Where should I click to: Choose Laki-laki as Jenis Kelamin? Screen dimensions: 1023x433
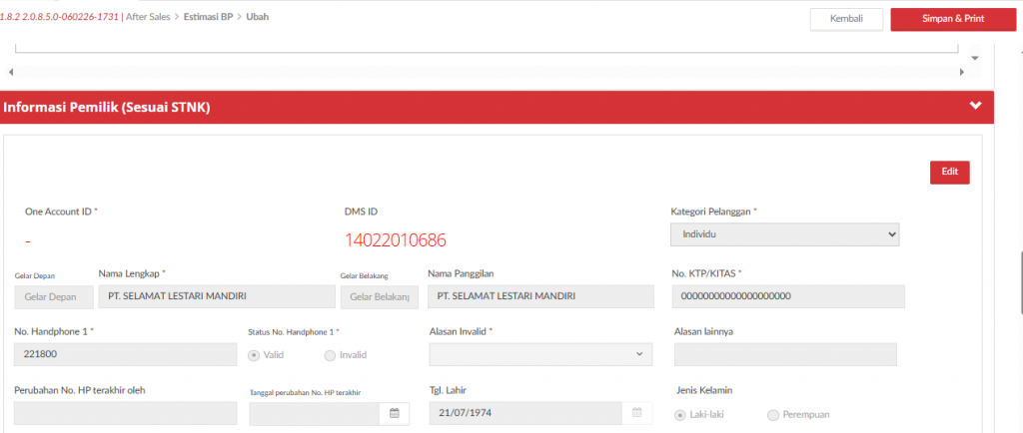pyautogui.click(x=680, y=415)
